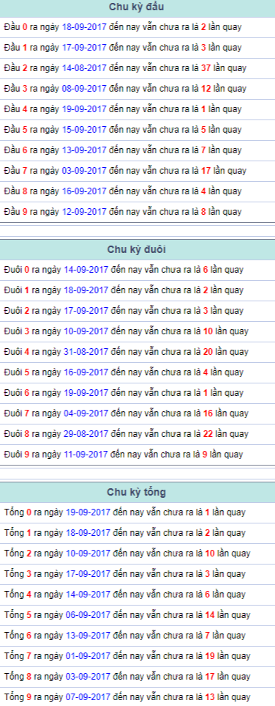Select the row 'Đuôi 6 ra ngày 19-09-2017'

click(137, 393)
